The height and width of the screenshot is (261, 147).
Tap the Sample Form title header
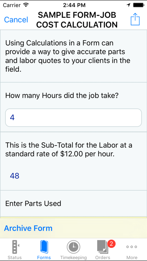(x=77, y=20)
